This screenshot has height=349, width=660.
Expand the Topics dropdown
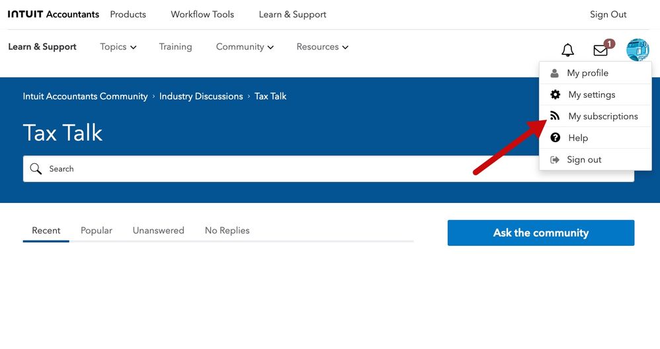[x=118, y=47]
